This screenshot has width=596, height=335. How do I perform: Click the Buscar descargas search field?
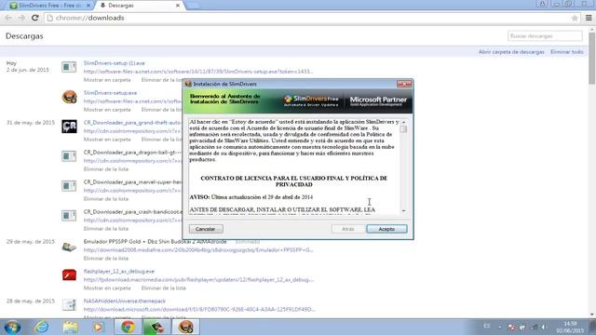click(x=545, y=36)
